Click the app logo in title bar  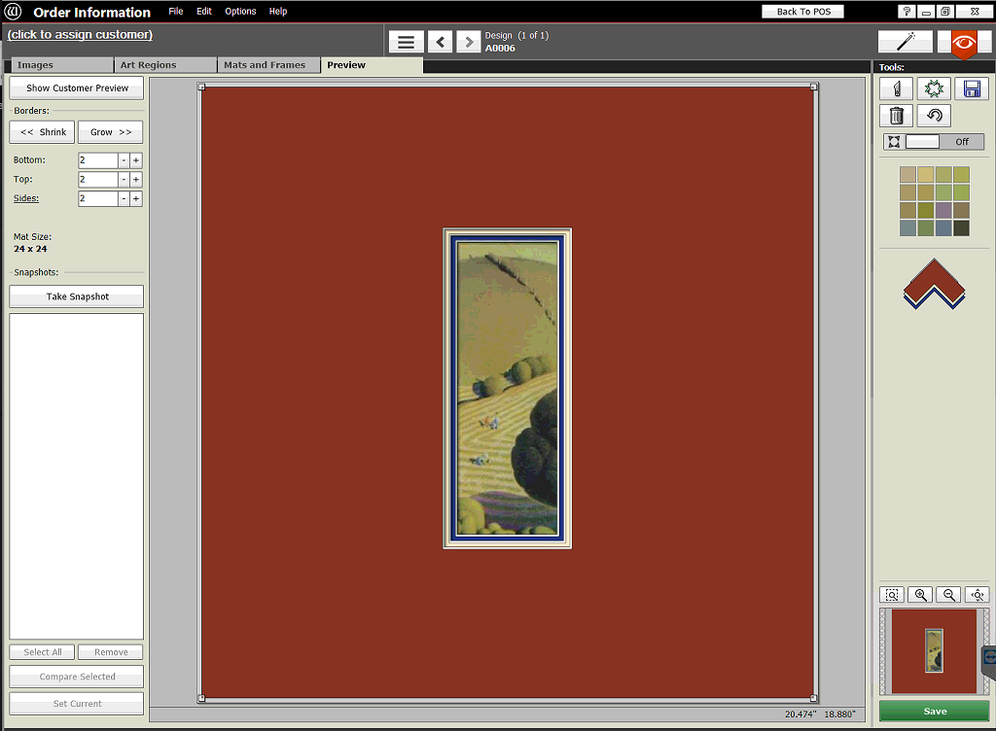[13, 12]
